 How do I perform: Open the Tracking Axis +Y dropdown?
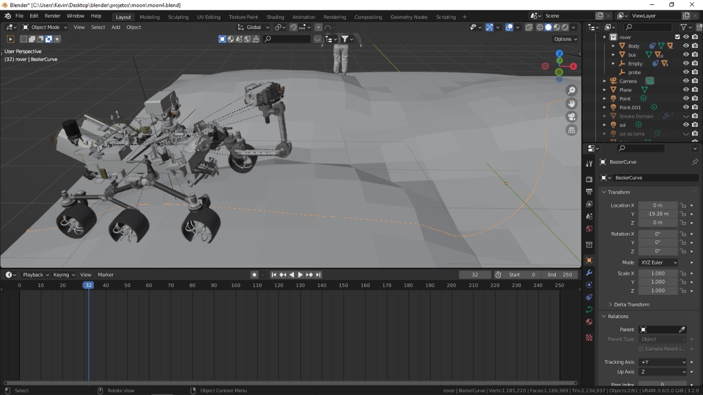pyautogui.click(x=663, y=362)
